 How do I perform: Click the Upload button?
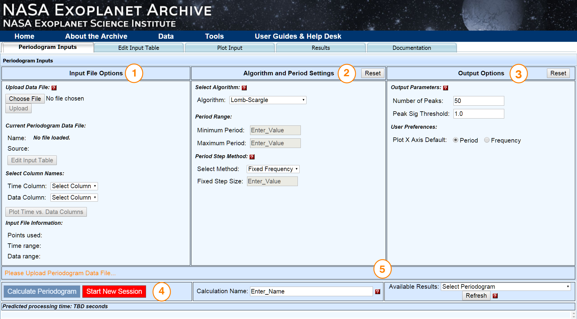(18, 108)
